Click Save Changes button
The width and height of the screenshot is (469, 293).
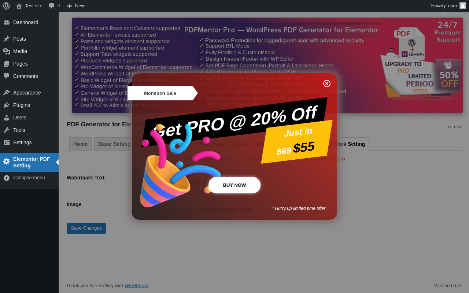86,228
